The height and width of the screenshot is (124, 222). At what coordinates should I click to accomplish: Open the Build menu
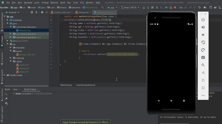click(63, 2)
